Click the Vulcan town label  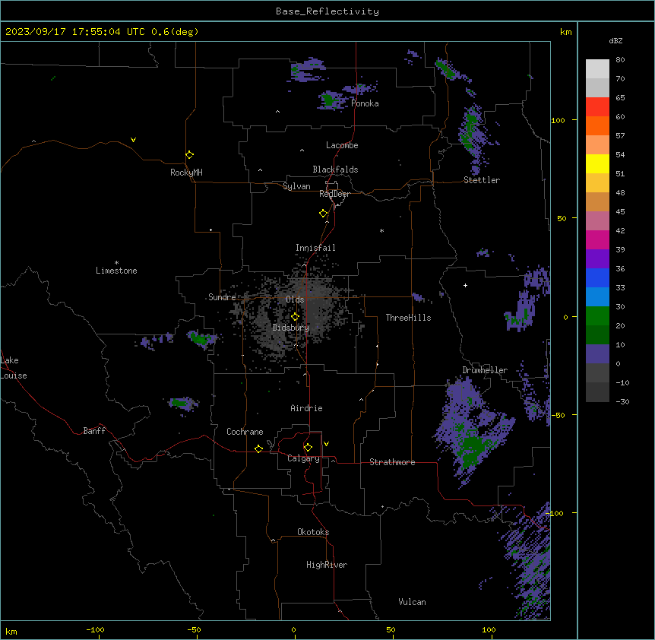click(x=413, y=602)
